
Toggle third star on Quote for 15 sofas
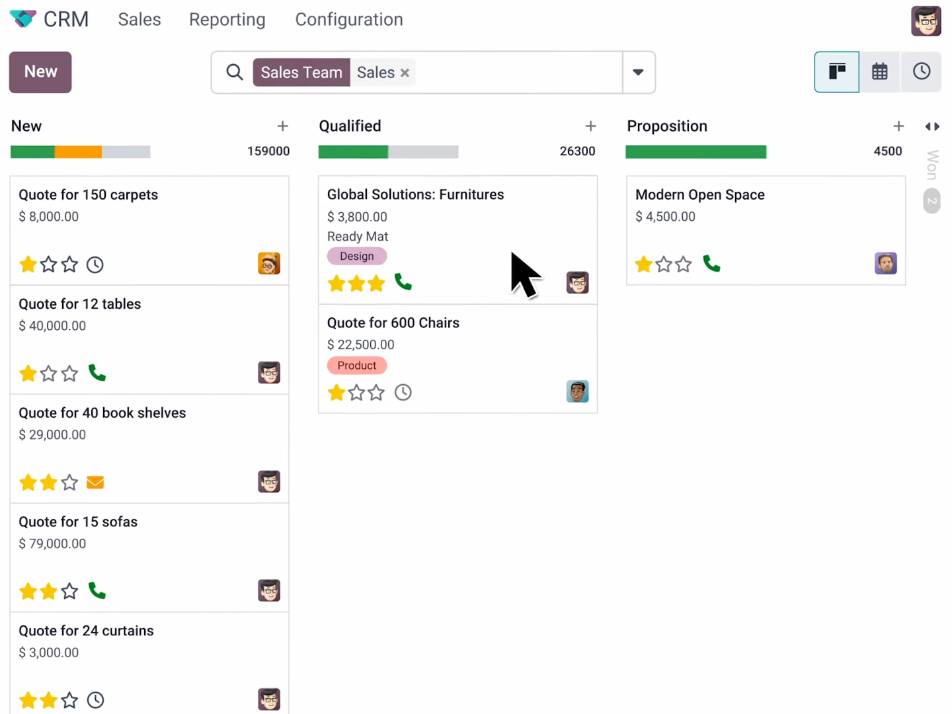(x=69, y=591)
